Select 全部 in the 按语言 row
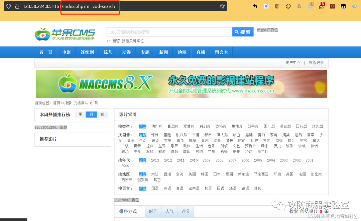The width and height of the screenshot is (361, 221). point(142,189)
